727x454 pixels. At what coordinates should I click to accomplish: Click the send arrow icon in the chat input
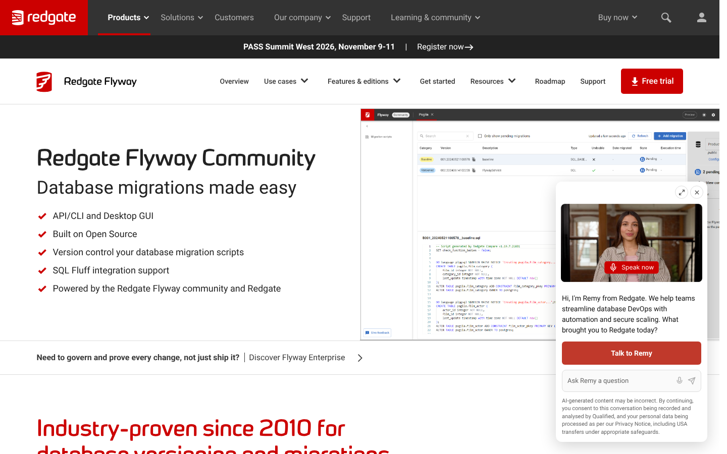692,381
